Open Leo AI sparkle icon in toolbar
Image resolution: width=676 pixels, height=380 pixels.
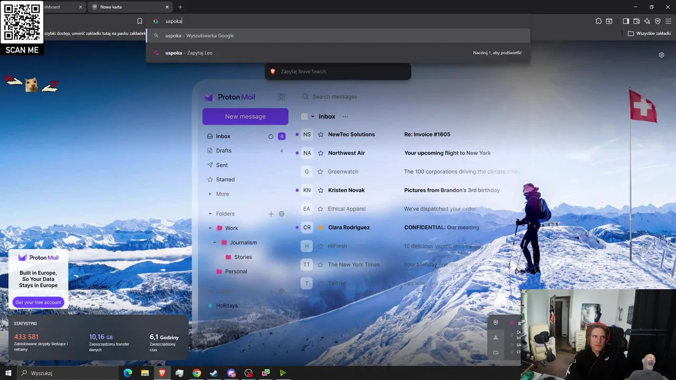(647, 21)
